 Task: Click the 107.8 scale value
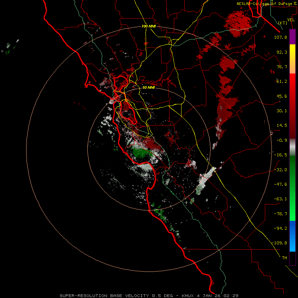pos(280,37)
